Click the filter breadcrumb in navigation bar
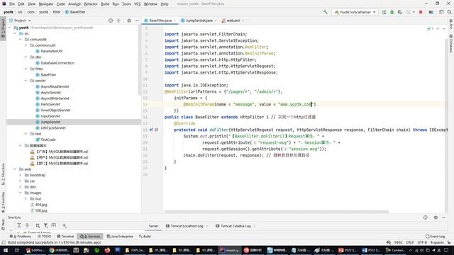Image resolution: width=454 pixels, height=255 pixels. pyautogui.click(x=57, y=12)
